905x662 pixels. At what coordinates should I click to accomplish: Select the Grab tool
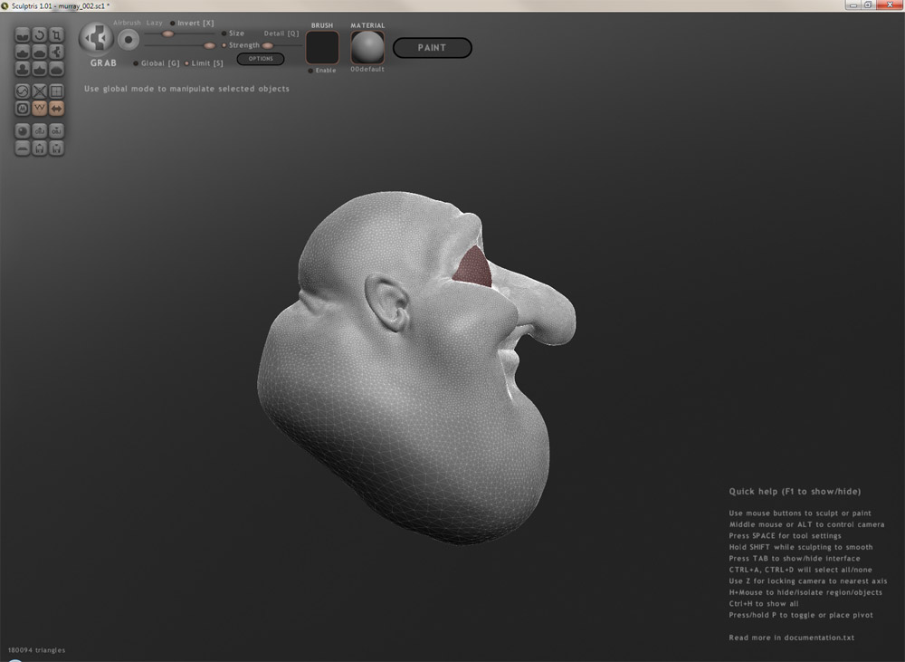pos(56,52)
